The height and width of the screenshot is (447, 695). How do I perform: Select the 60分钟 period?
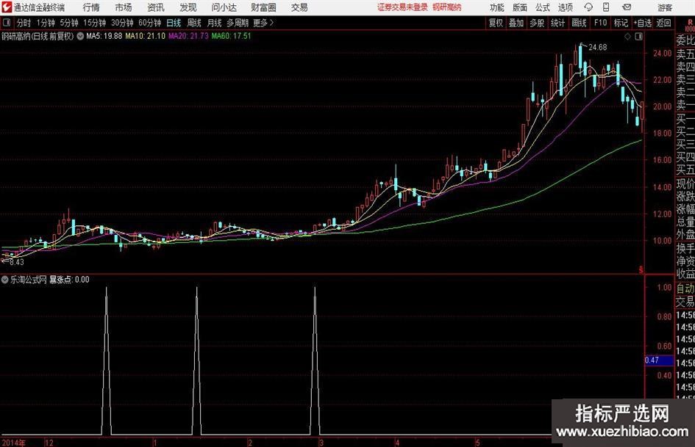[150, 23]
